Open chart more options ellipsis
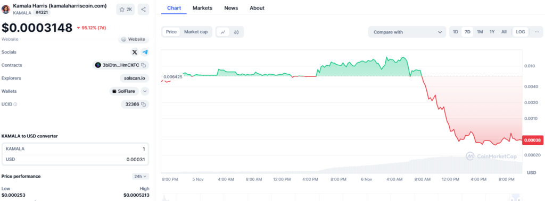 click(x=536, y=32)
